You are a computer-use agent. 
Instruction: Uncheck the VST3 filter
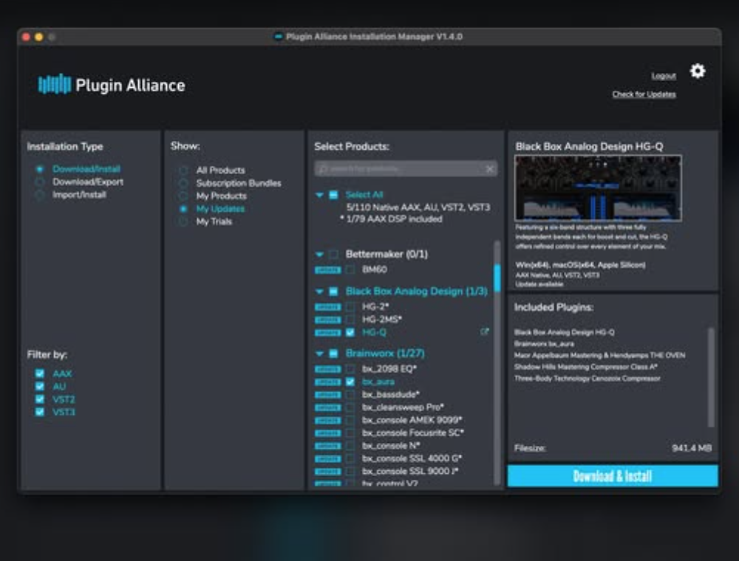[x=40, y=412]
